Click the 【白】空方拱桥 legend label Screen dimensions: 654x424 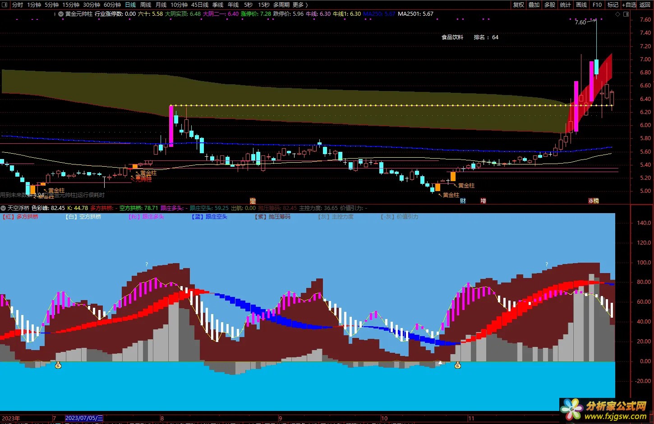tap(83, 217)
